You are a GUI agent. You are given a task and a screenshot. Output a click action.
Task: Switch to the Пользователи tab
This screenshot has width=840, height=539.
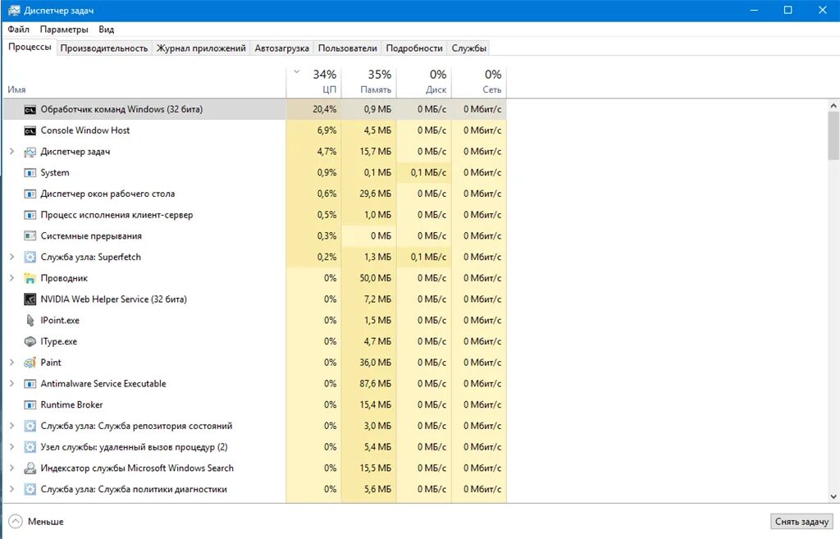pos(348,48)
